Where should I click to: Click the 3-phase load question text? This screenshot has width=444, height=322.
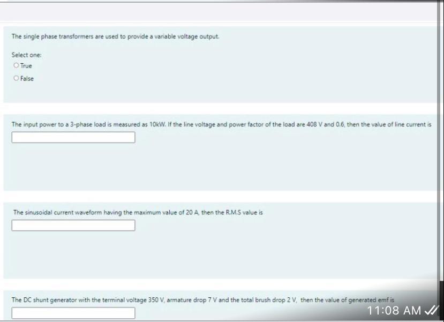pos(221,124)
